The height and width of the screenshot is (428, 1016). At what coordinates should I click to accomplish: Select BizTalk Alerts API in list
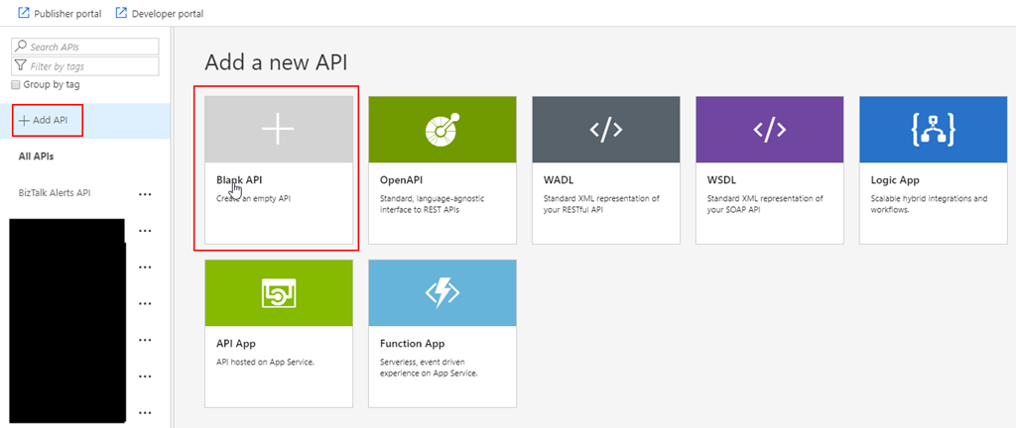click(62, 193)
